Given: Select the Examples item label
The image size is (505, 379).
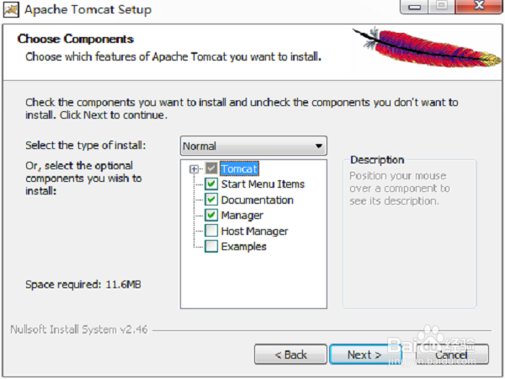Looking at the screenshot, I should click(x=244, y=247).
